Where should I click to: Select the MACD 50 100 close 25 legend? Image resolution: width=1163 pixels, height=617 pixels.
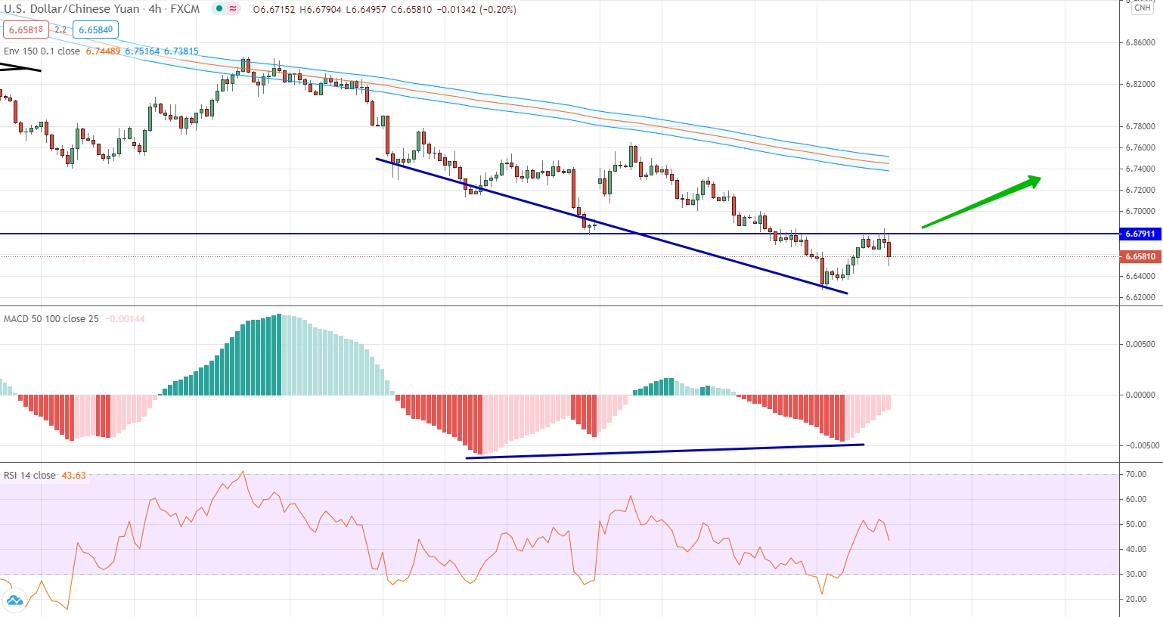(51, 318)
